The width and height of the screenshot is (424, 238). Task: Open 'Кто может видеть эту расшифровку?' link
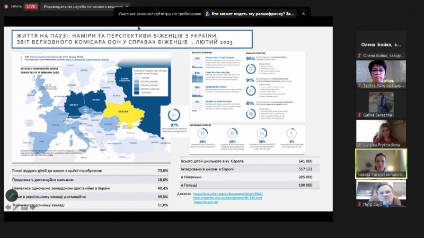click(x=252, y=14)
